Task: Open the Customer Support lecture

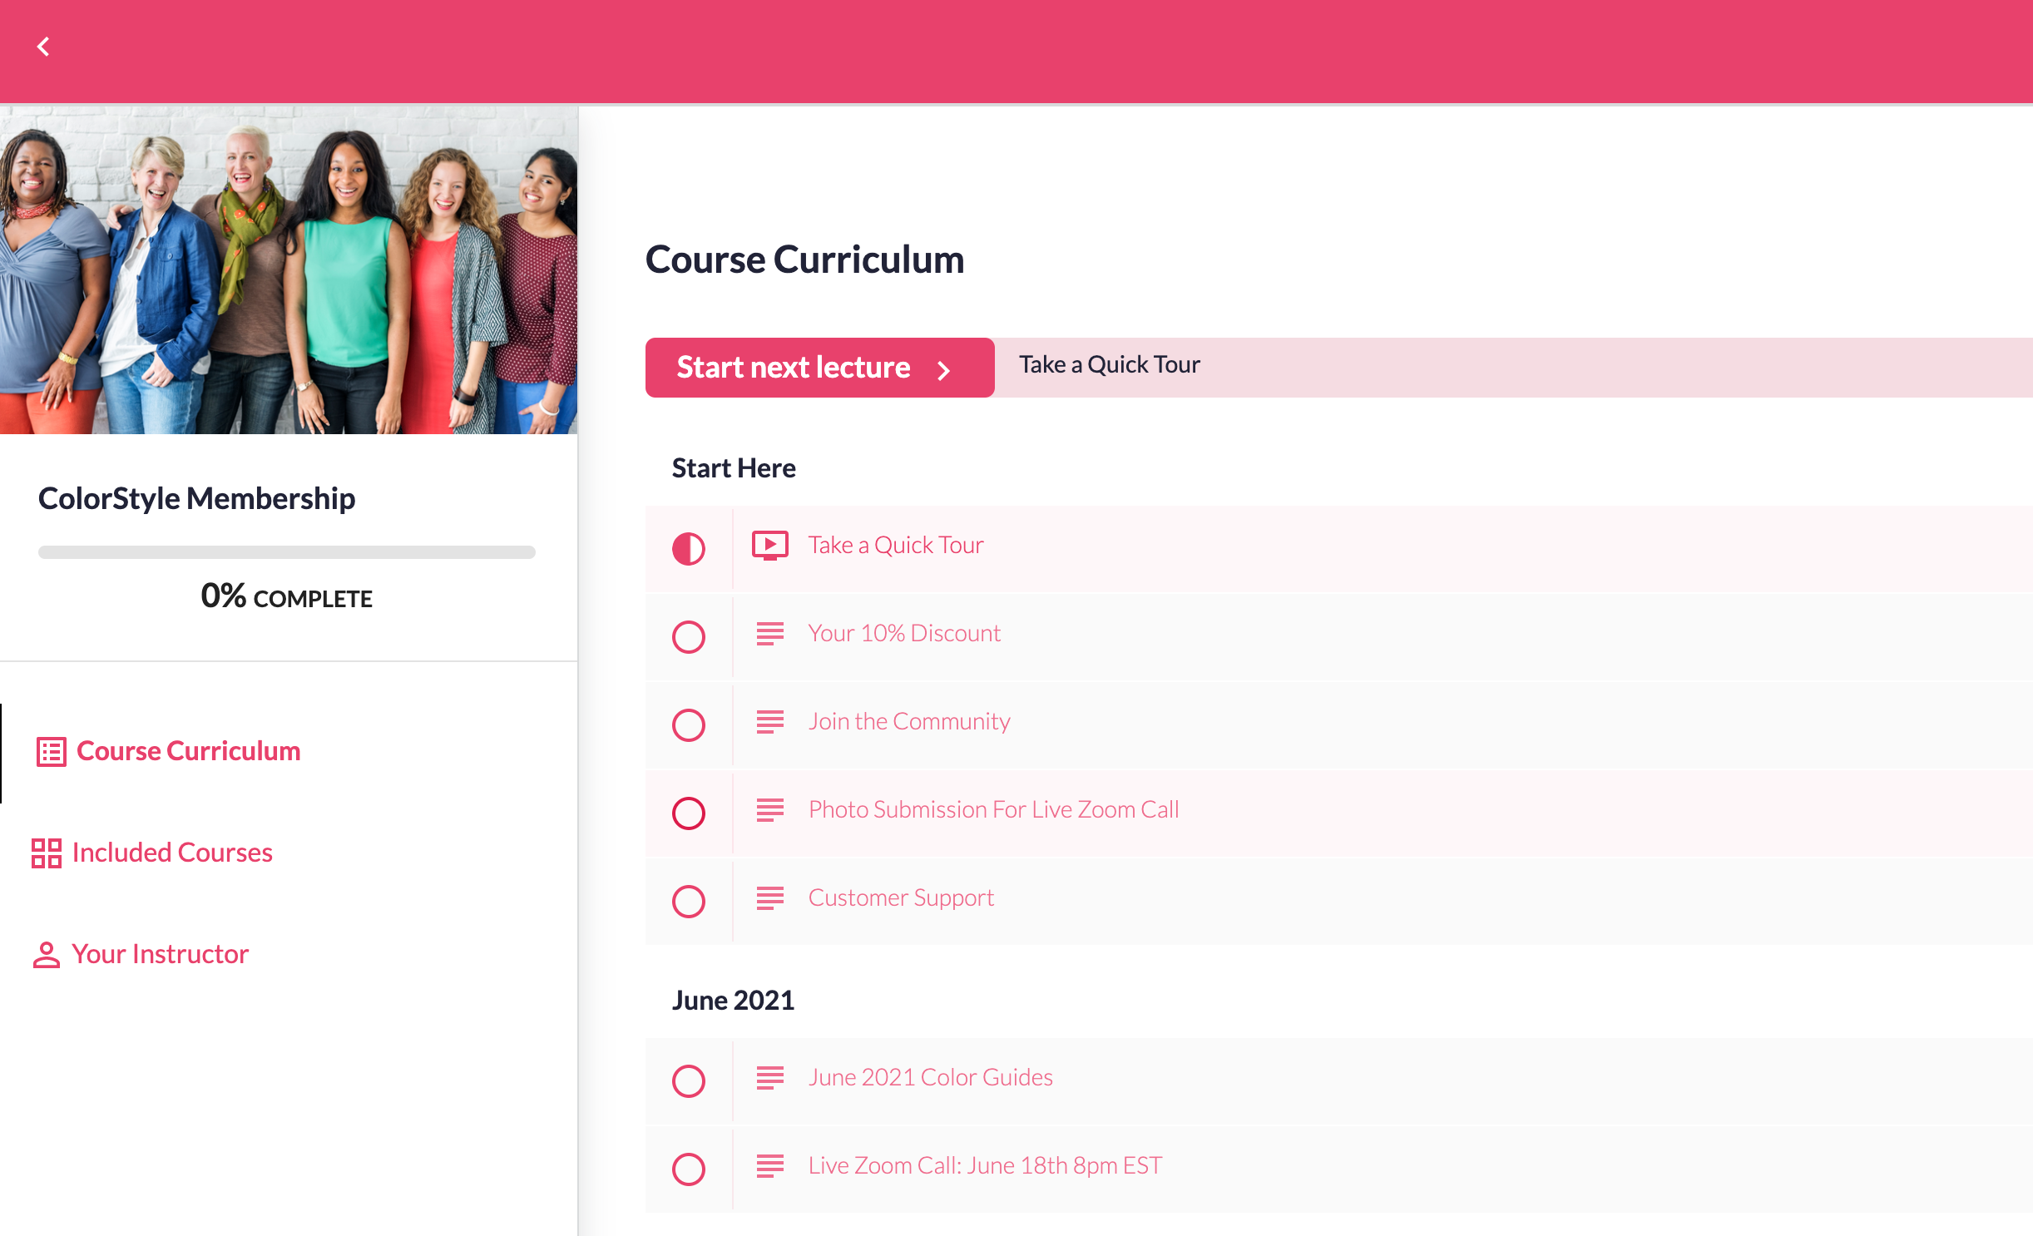Action: point(901,898)
